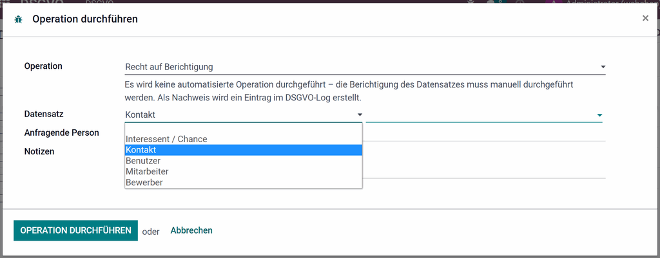Close the Operation durchführen dialog

pos(645,18)
